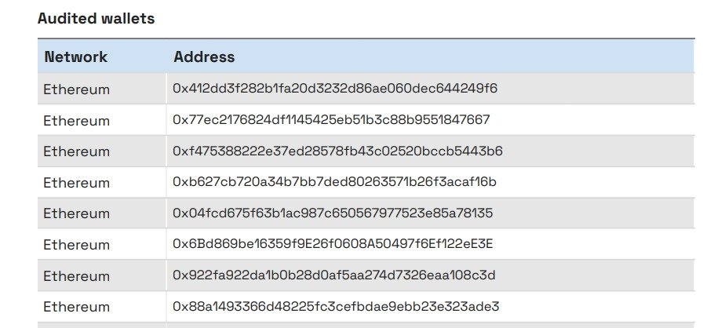Select address starting with 0x77ec2176824d

tap(331, 120)
